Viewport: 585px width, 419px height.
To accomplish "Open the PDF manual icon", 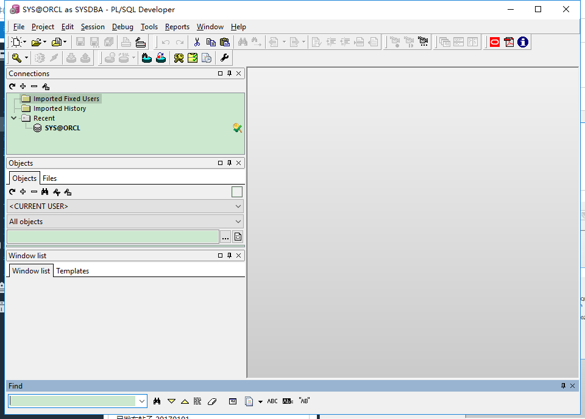I will tap(509, 42).
